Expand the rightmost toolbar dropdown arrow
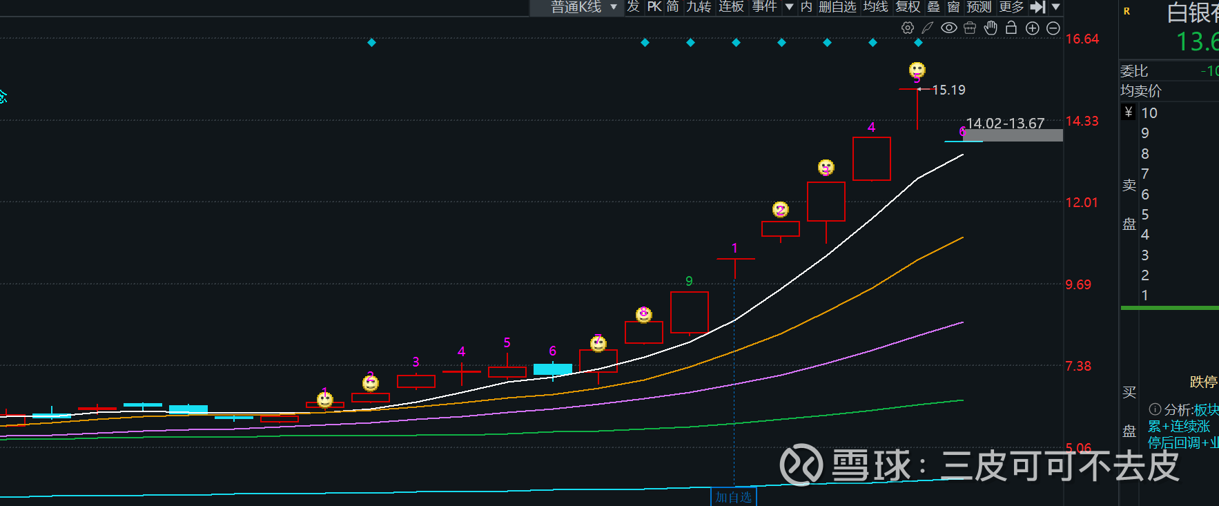The width and height of the screenshot is (1219, 506). 1055,7
